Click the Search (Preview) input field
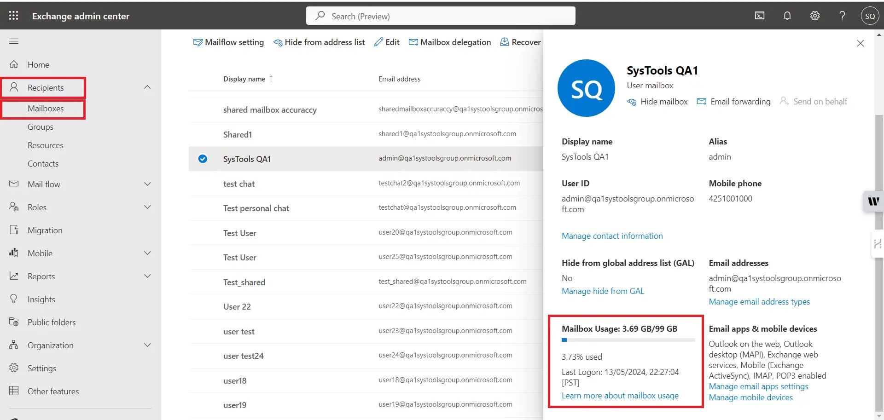Image resolution: width=884 pixels, height=420 pixels. click(x=440, y=16)
